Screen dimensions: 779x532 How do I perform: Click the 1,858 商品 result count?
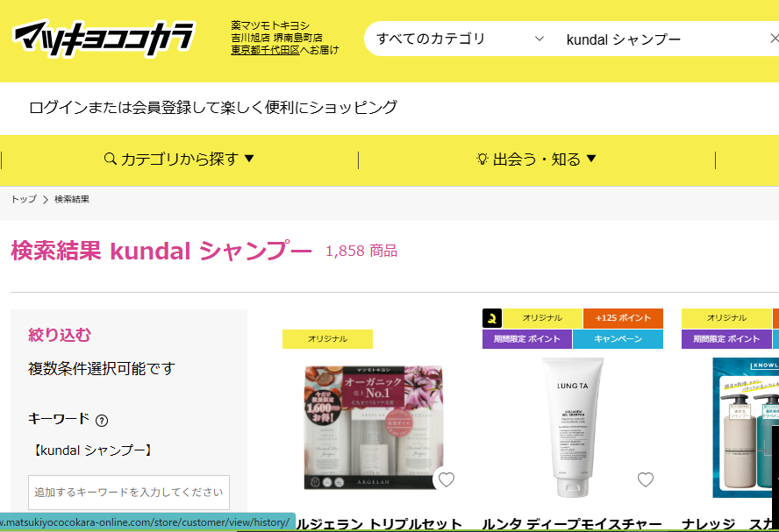tap(361, 252)
